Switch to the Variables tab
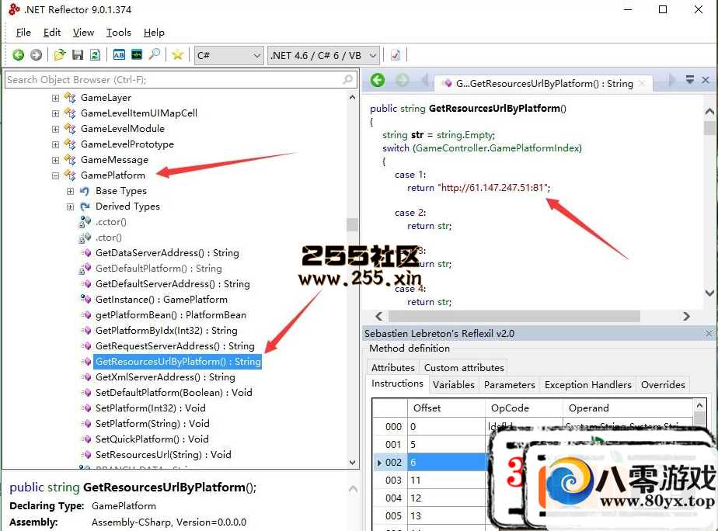Viewport: 718px width, 531px height. click(x=453, y=384)
